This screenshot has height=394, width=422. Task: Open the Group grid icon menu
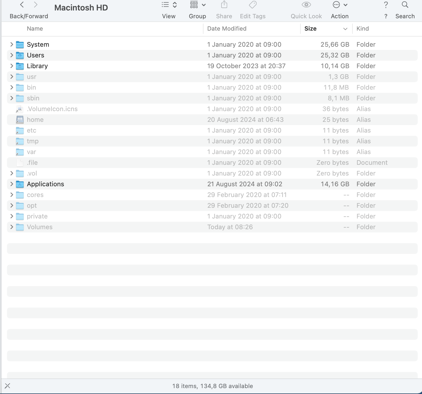[198, 5]
